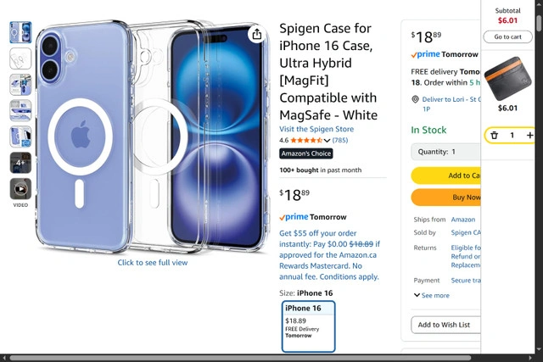543x362 pixels.
Task: Click the deliver-to location pin icon
Action: [x=415, y=99]
